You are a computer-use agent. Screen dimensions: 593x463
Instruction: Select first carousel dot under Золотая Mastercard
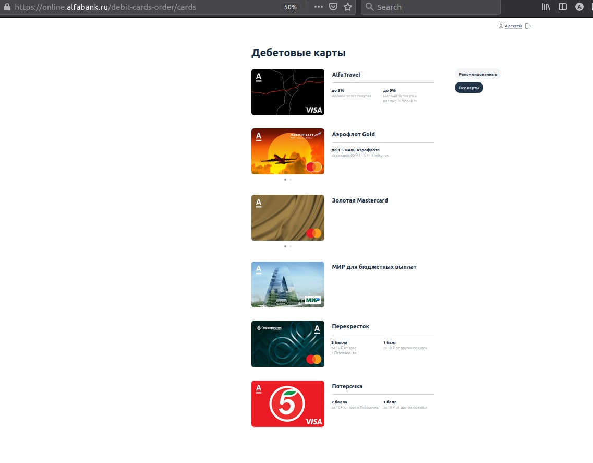pos(285,246)
